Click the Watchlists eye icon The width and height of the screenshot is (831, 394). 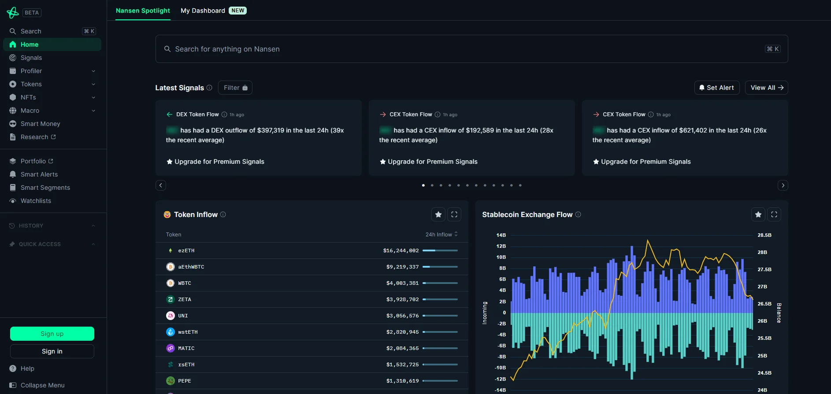tap(13, 201)
